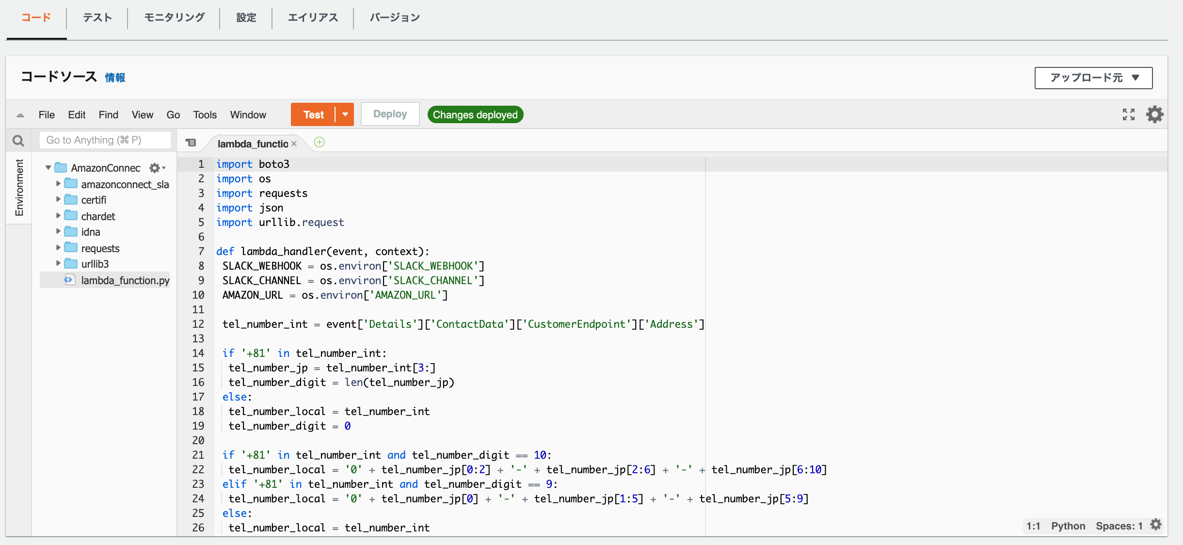This screenshot has height=545, width=1183.
Task: Open the Tools menu
Action: (x=205, y=115)
